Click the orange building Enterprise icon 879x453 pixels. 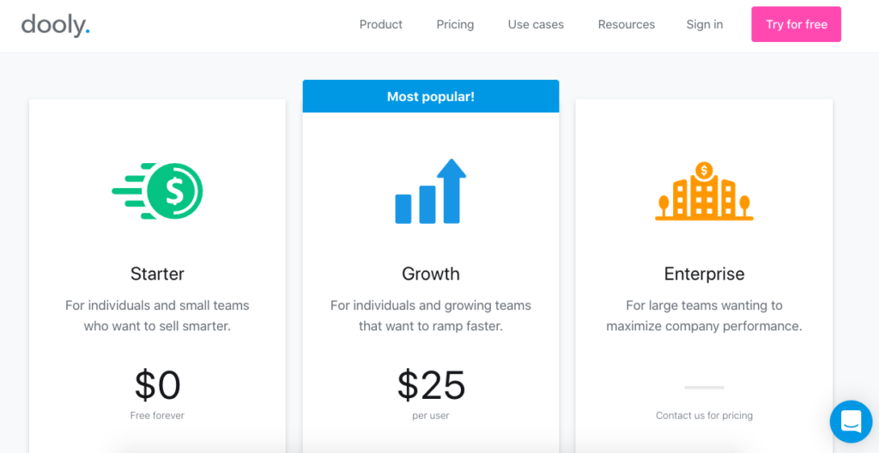pos(704,190)
